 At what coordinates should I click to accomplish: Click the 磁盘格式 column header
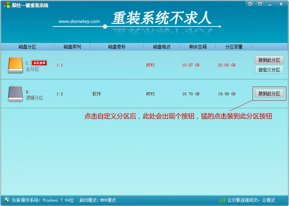(x=162, y=47)
